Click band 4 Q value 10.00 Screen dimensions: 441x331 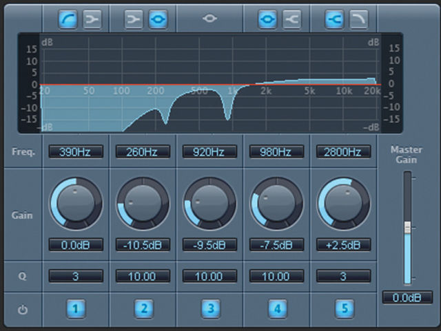point(277,276)
